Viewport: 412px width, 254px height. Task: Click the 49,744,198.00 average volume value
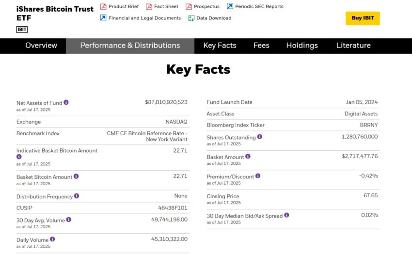coord(169,220)
